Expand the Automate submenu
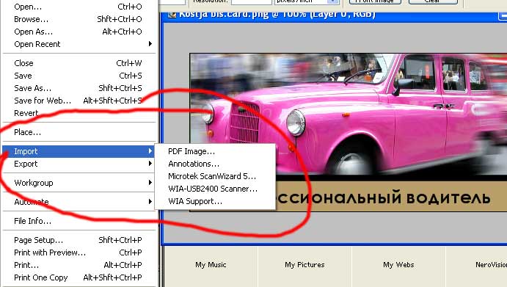Image resolution: width=507 pixels, height=287 pixels. 79,202
